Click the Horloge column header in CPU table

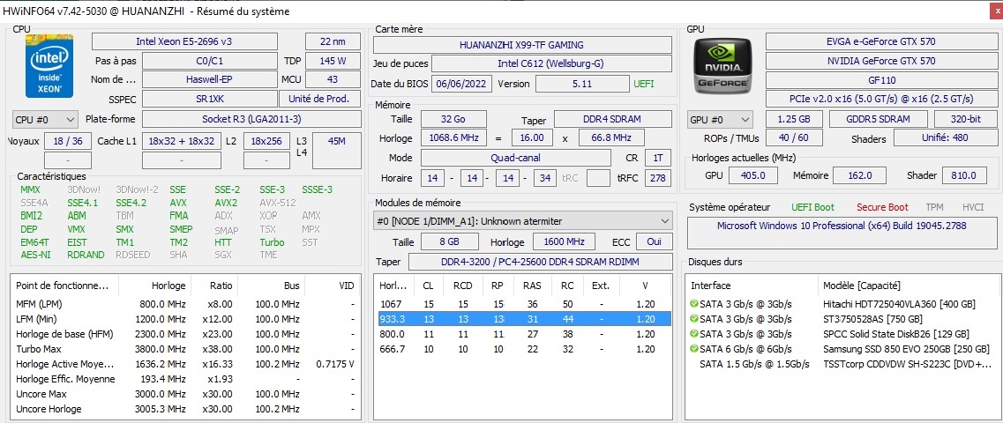[168, 286]
